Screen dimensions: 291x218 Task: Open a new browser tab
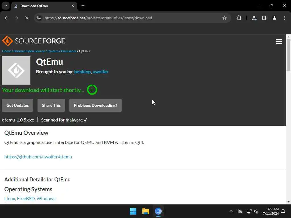[x=83, y=6]
